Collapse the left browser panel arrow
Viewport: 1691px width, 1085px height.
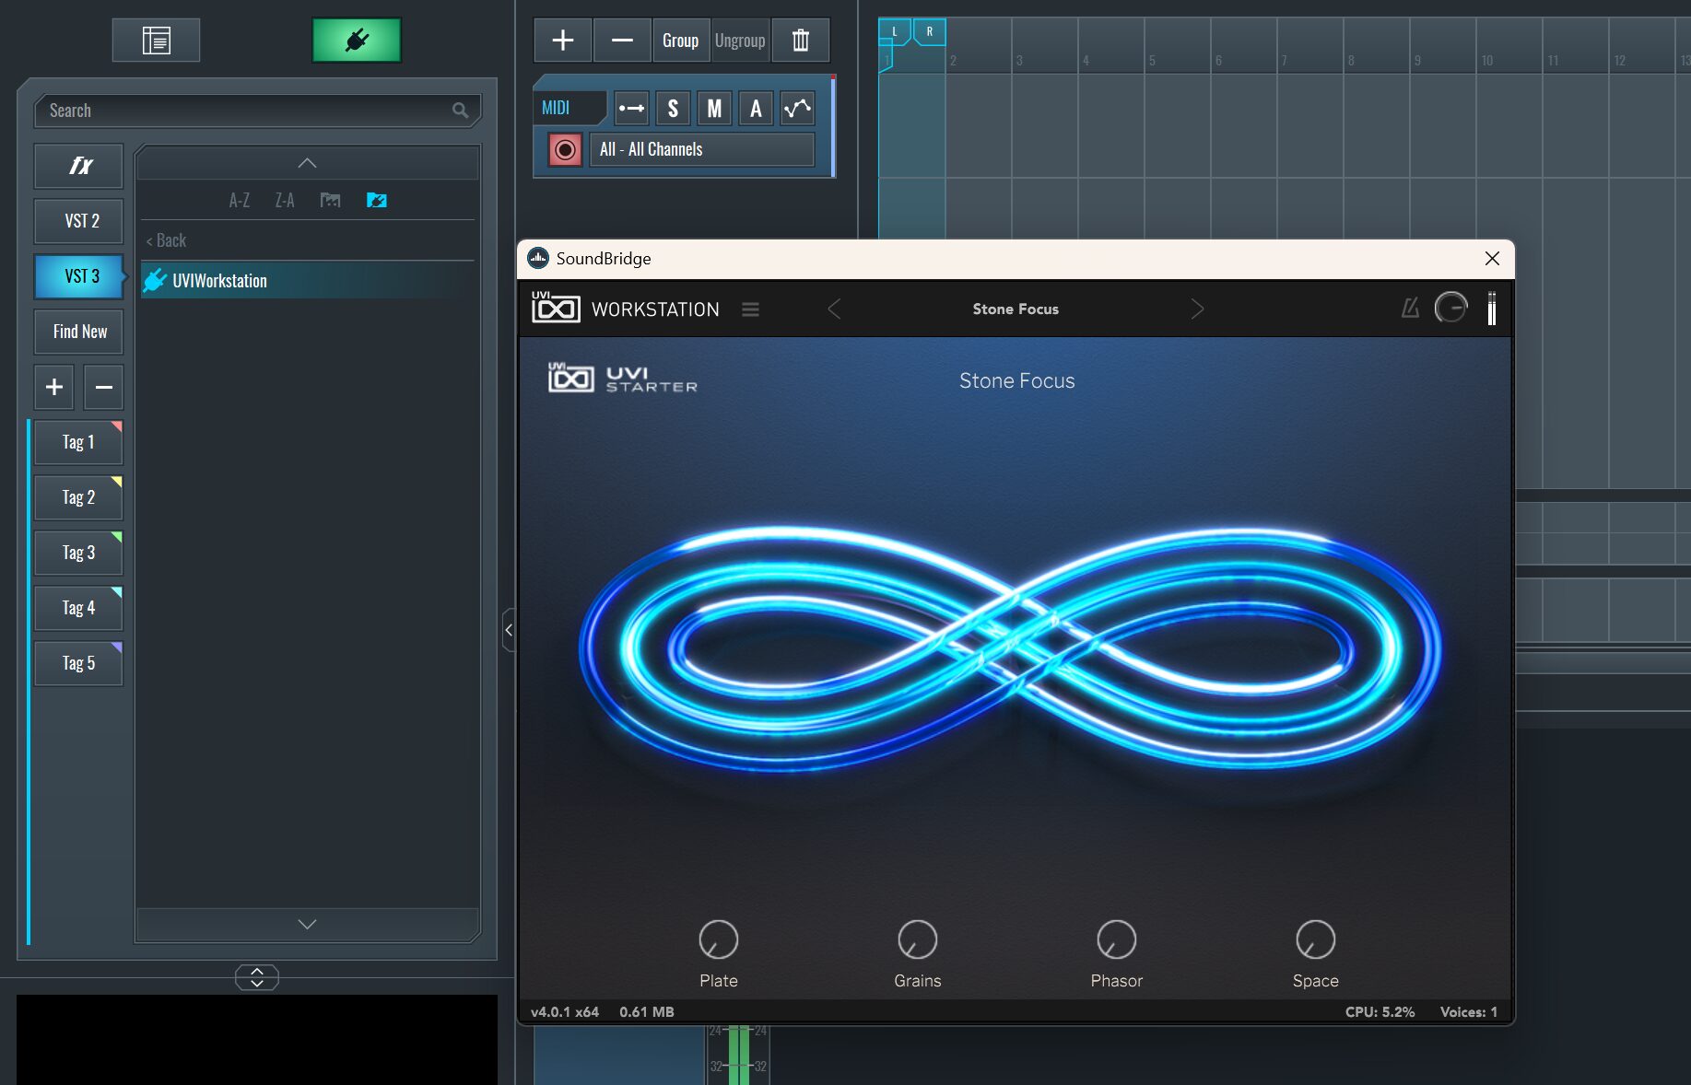click(509, 630)
